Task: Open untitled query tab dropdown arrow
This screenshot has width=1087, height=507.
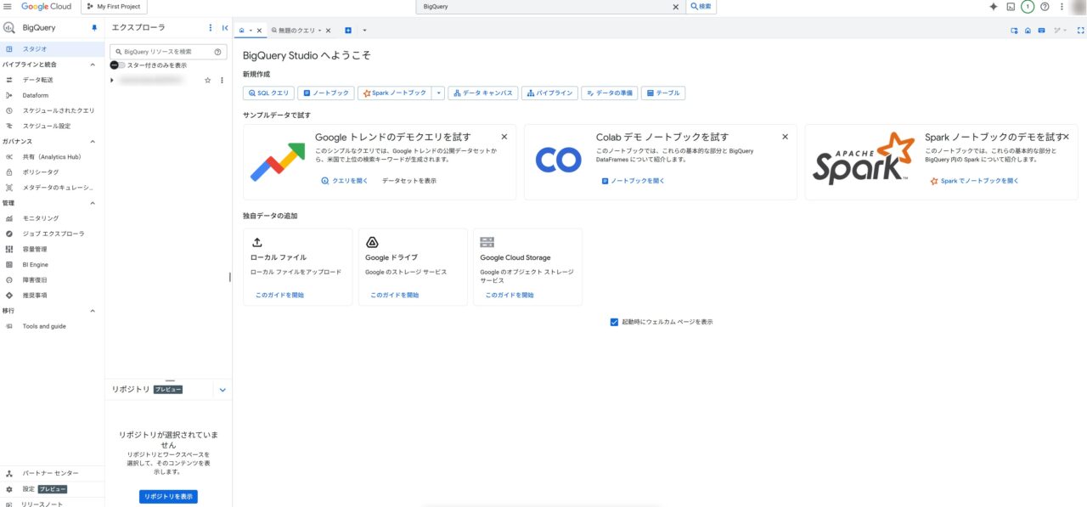Action: (319, 31)
